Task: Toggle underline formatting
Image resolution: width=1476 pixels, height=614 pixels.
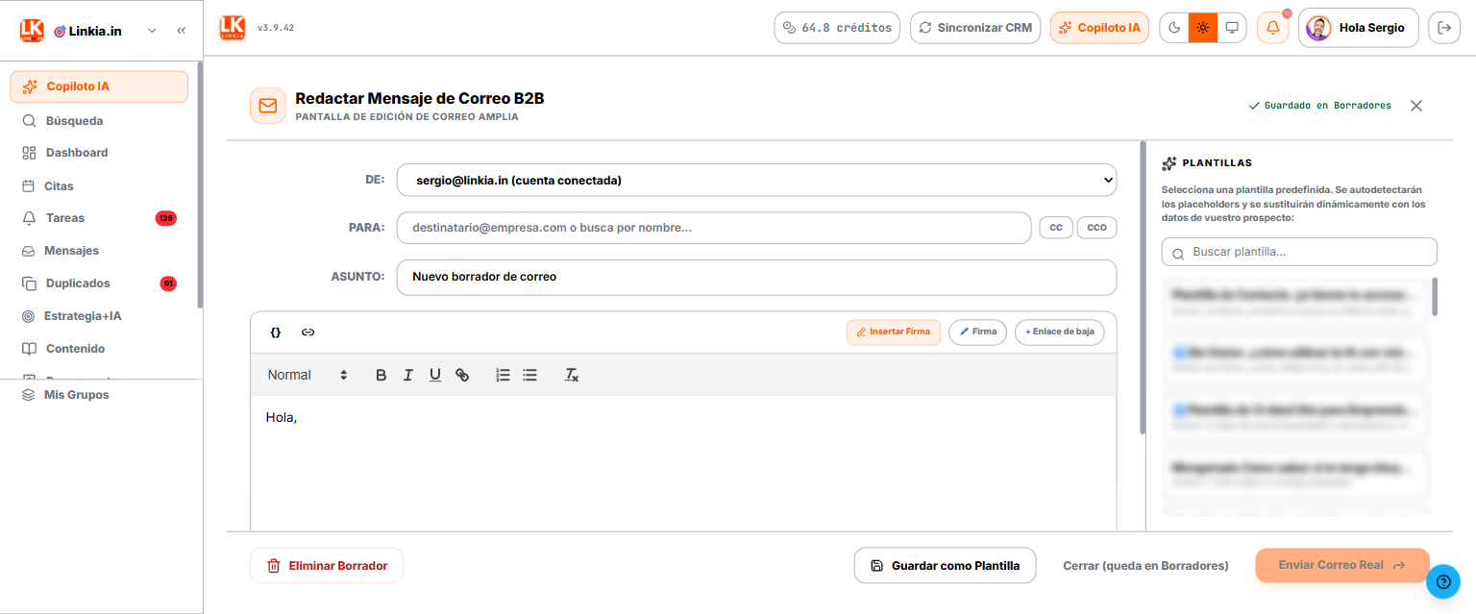Action: 435,375
